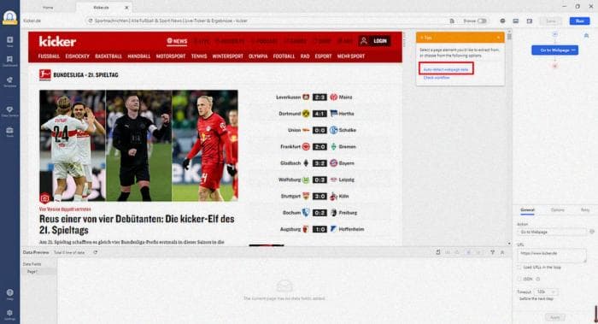Viewport: 598px width, 324px height.
Task: Collapse the Data Preview panel chevron
Action: point(502,252)
